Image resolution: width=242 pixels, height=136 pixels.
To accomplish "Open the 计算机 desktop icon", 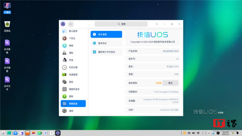I will click(7, 8).
